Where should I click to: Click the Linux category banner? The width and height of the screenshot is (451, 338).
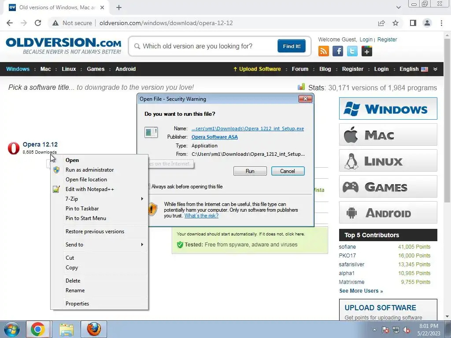[388, 160]
